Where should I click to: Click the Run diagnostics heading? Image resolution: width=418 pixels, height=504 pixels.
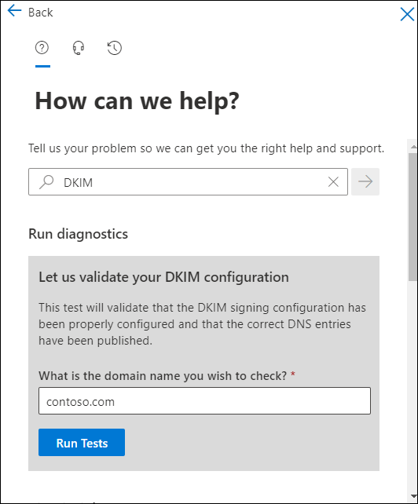79,234
